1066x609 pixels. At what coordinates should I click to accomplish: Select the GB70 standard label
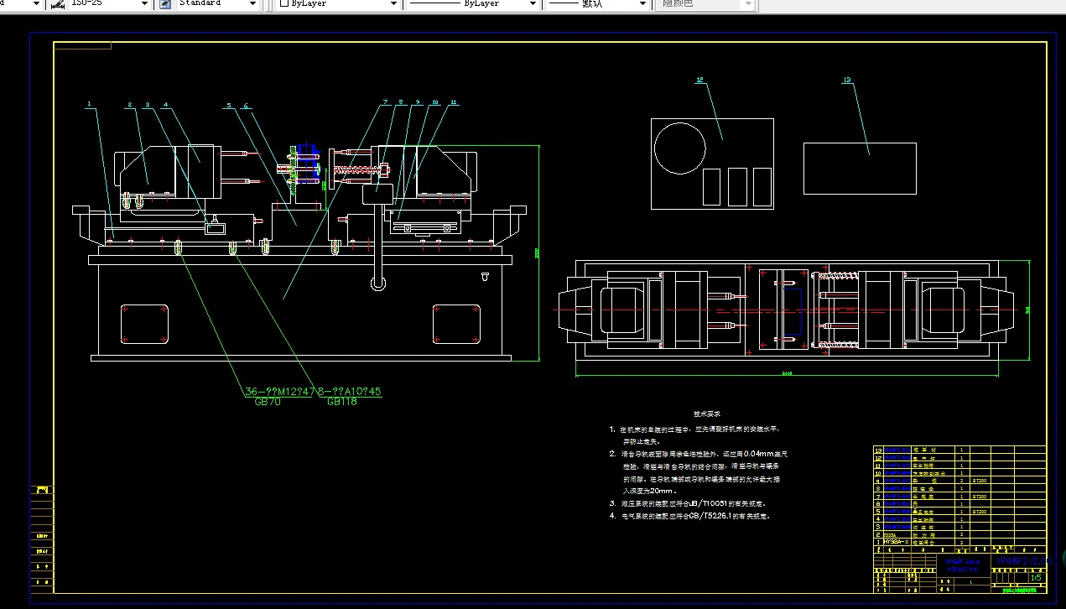click(x=268, y=402)
